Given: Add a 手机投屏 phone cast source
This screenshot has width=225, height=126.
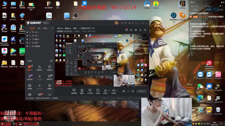Looking at the screenshot, I should [x=90, y=91].
